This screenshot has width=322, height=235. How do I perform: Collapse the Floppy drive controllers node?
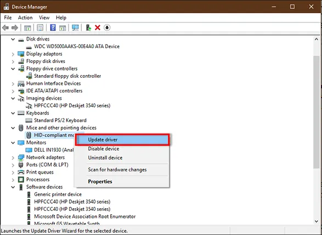click(13, 68)
